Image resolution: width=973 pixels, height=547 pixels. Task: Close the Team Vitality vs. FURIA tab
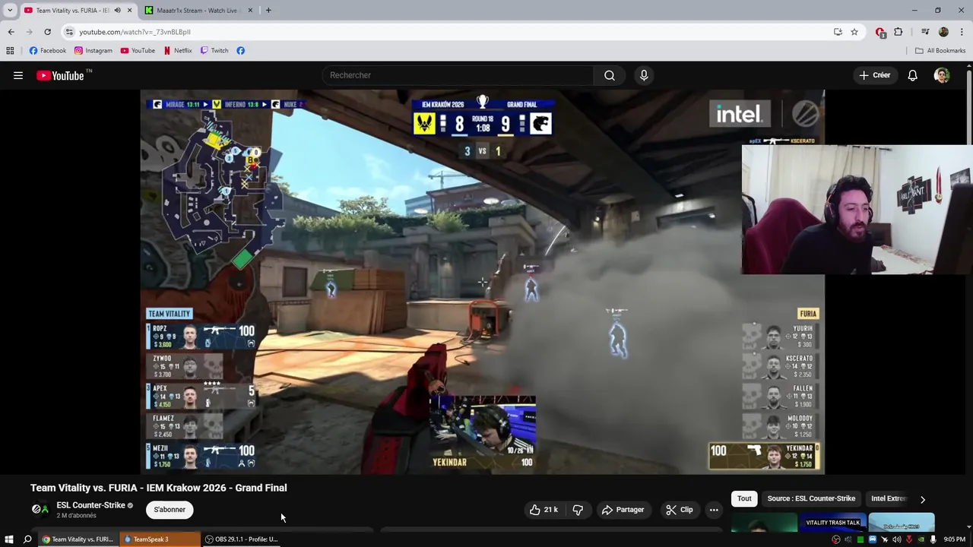coord(129,10)
